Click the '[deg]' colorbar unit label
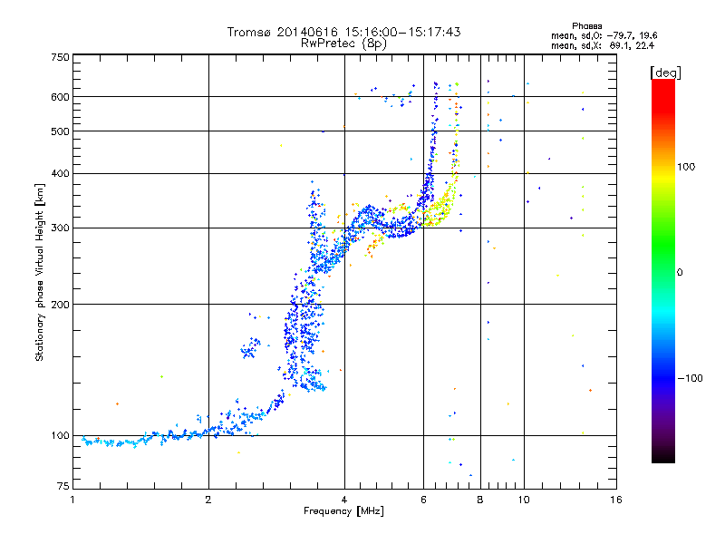Image resolution: width=725 pixels, height=544 pixels. pos(665,73)
